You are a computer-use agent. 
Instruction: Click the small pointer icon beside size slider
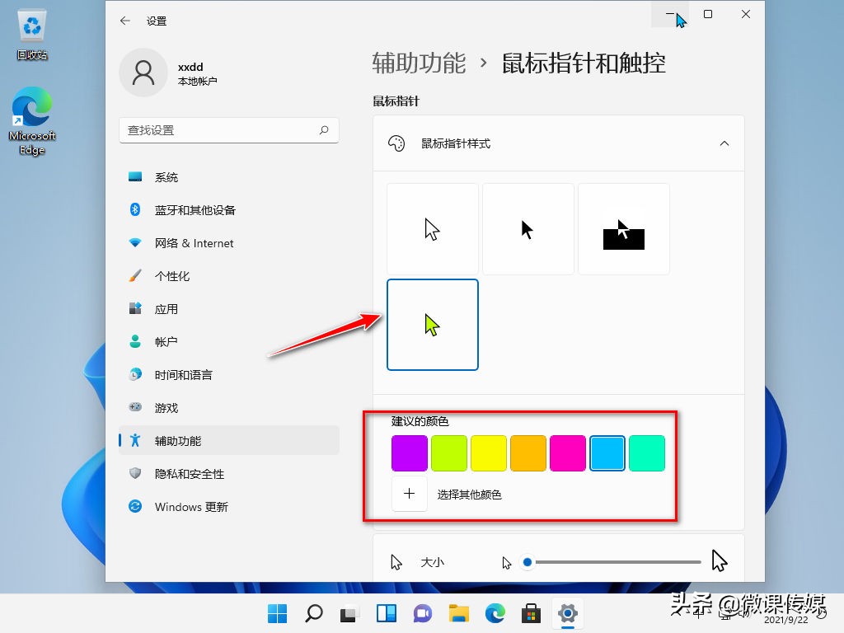(x=507, y=562)
